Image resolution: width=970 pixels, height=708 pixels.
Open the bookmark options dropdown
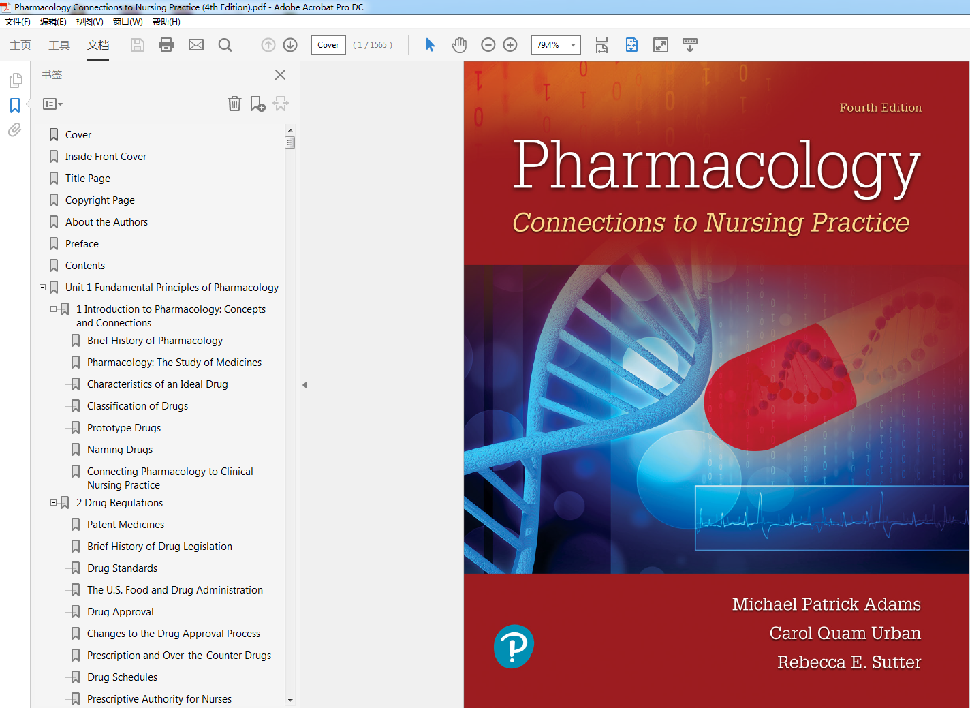(52, 104)
